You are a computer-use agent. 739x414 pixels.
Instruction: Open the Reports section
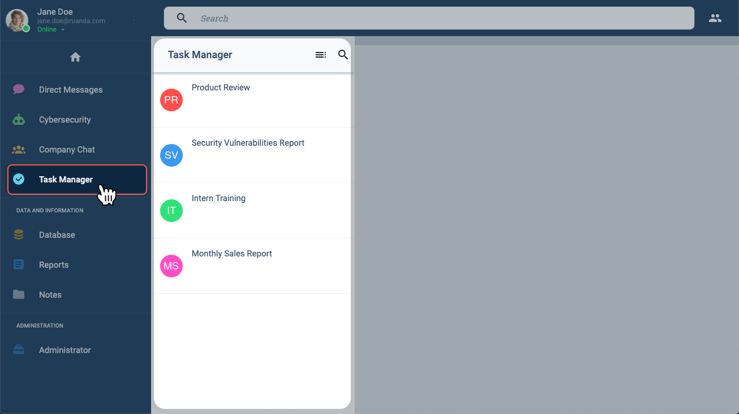[x=76, y=265]
